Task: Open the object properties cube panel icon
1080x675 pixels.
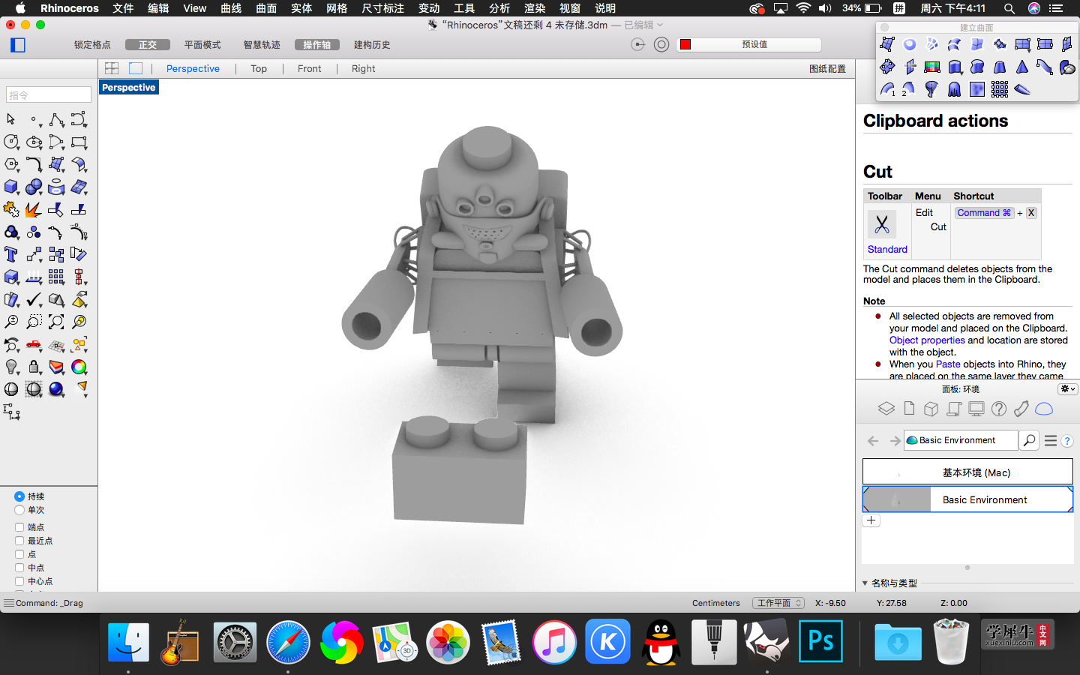Action: click(x=931, y=409)
